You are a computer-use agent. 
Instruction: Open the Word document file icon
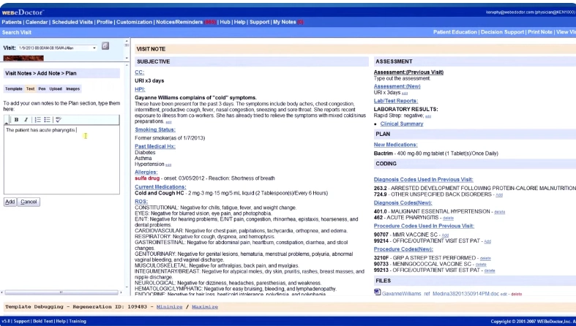[x=377, y=292]
